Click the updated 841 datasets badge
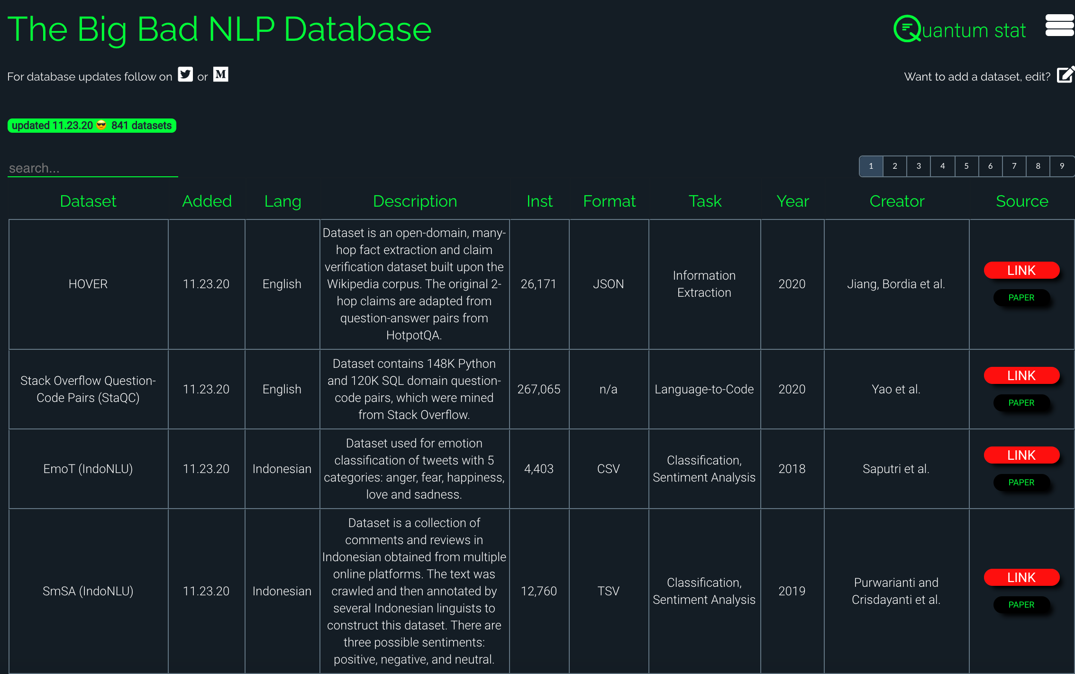 [x=92, y=126]
